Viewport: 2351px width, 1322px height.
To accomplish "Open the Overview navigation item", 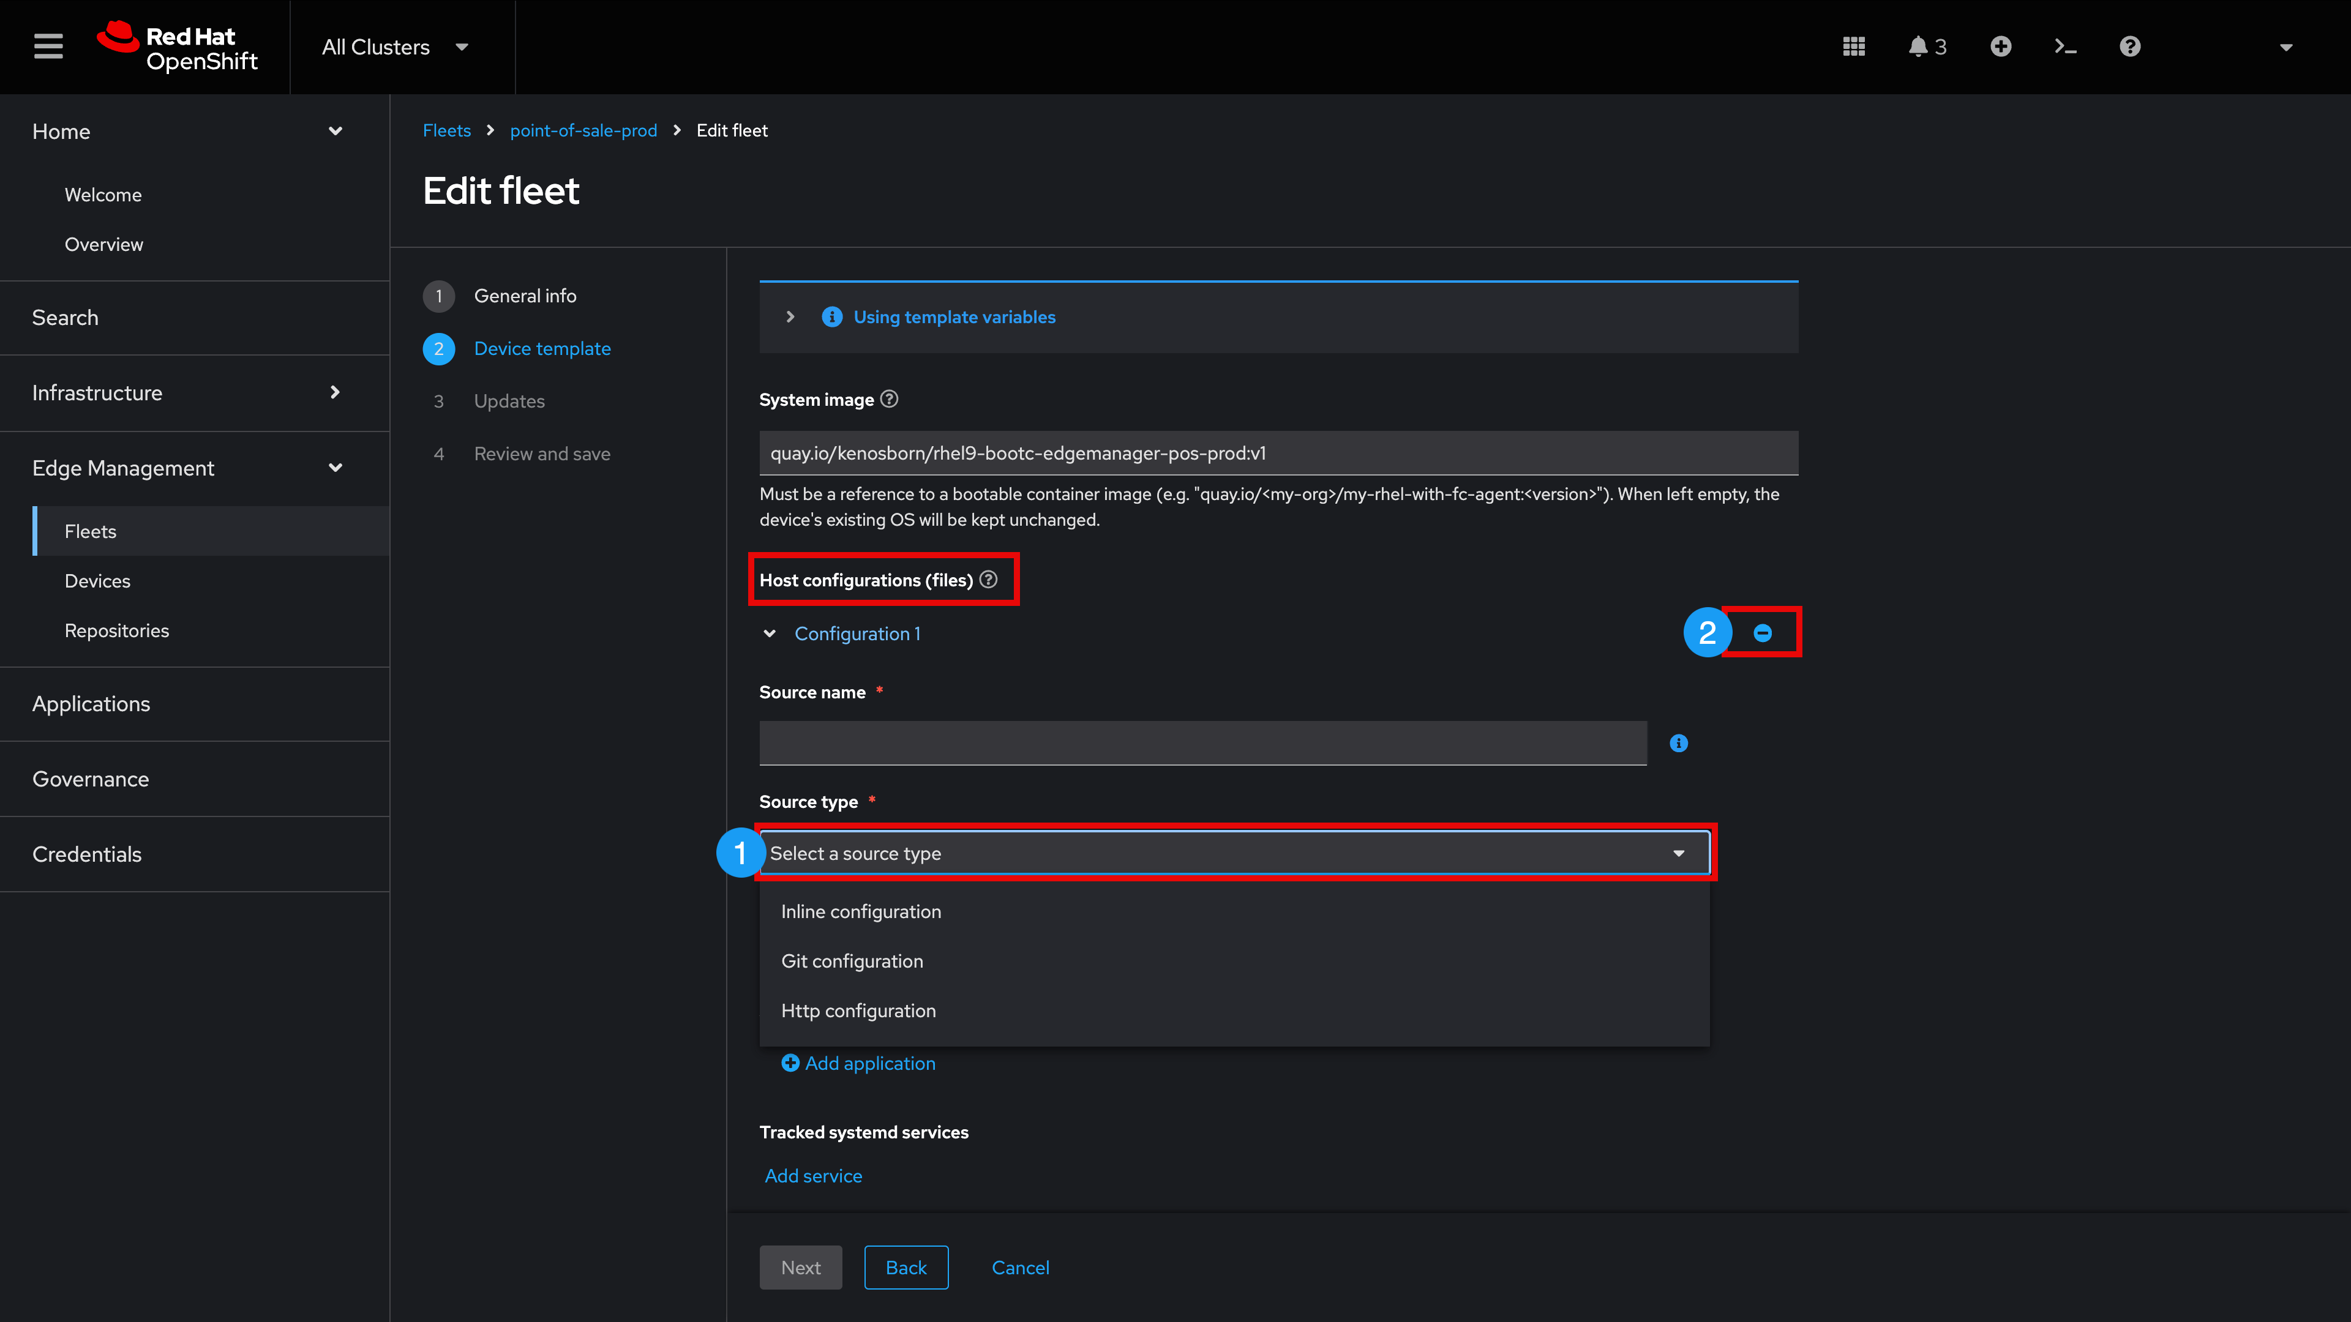I will [x=104, y=245].
